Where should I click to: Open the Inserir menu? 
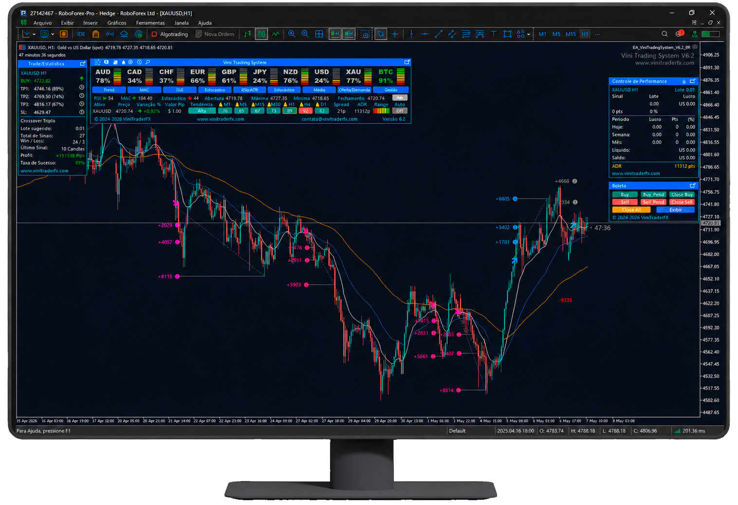click(90, 23)
